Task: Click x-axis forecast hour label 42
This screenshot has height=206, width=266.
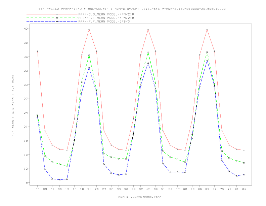Action: (x=141, y=189)
